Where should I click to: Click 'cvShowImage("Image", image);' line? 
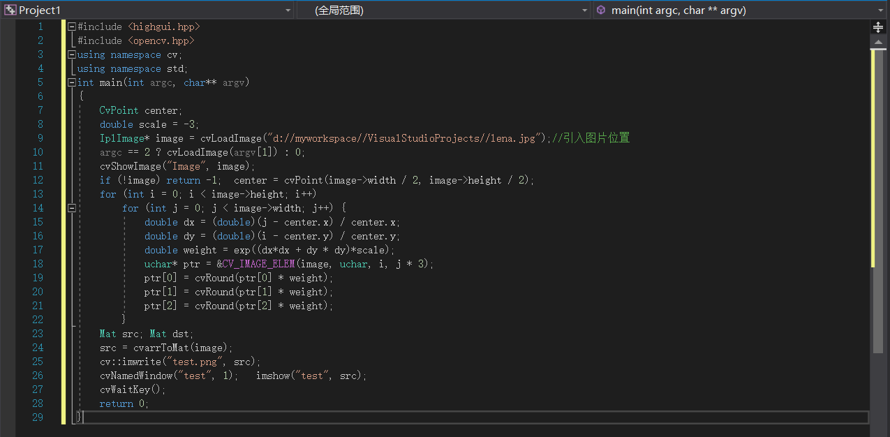tap(177, 166)
